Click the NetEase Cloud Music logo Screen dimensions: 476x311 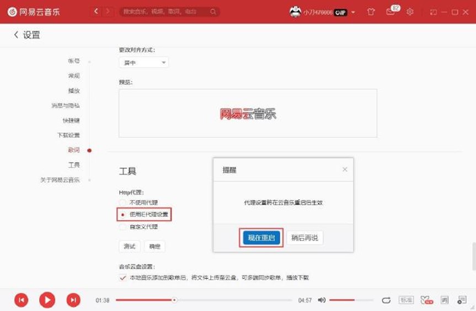(x=34, y=12)
